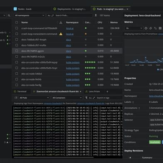Toggle regex match in logs search
Viewport: 163px width, 163px height.
pos(94,98)
